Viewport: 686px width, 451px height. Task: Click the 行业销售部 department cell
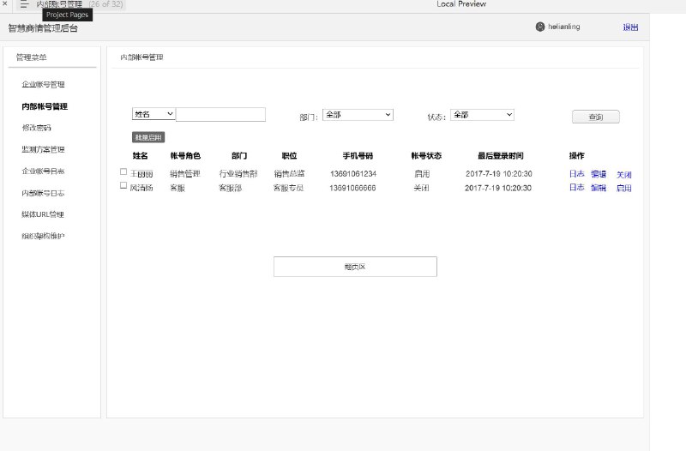point(238,174)
